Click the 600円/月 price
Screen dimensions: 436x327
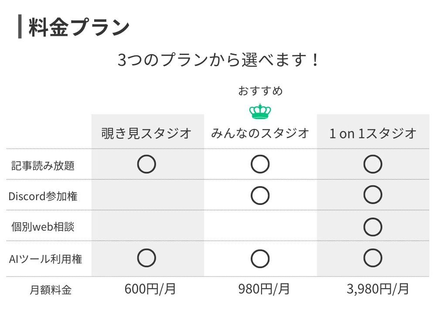click(150, 289)
